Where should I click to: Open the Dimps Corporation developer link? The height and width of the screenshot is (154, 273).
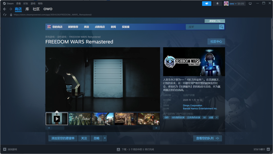point(192,106)
